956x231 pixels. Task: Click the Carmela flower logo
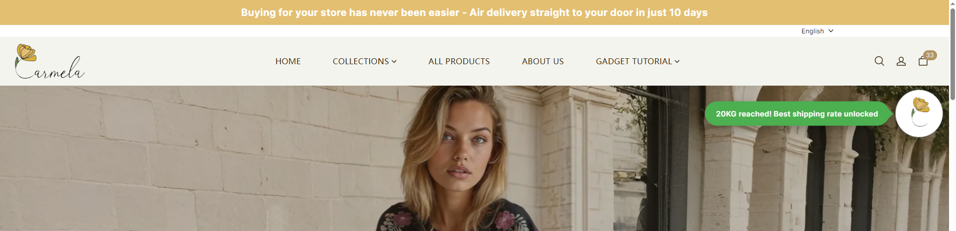coord(50,61)
